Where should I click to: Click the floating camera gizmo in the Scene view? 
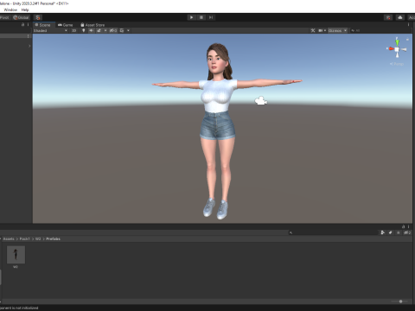coord(261,101)
